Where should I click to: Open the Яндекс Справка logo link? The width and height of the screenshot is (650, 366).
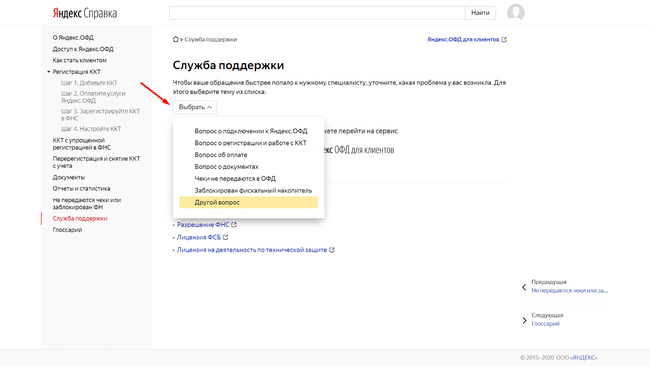(x=84, y=13)
